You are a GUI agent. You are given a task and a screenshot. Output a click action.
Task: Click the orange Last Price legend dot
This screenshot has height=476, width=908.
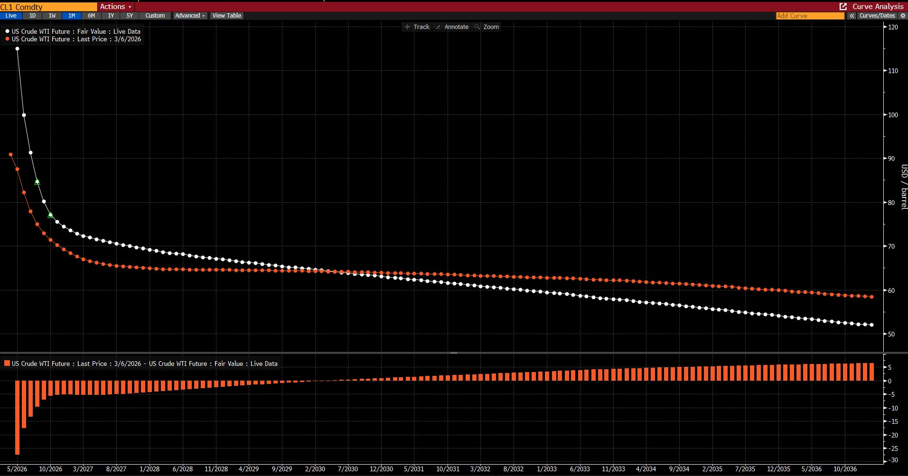click(x=8, y=39)
